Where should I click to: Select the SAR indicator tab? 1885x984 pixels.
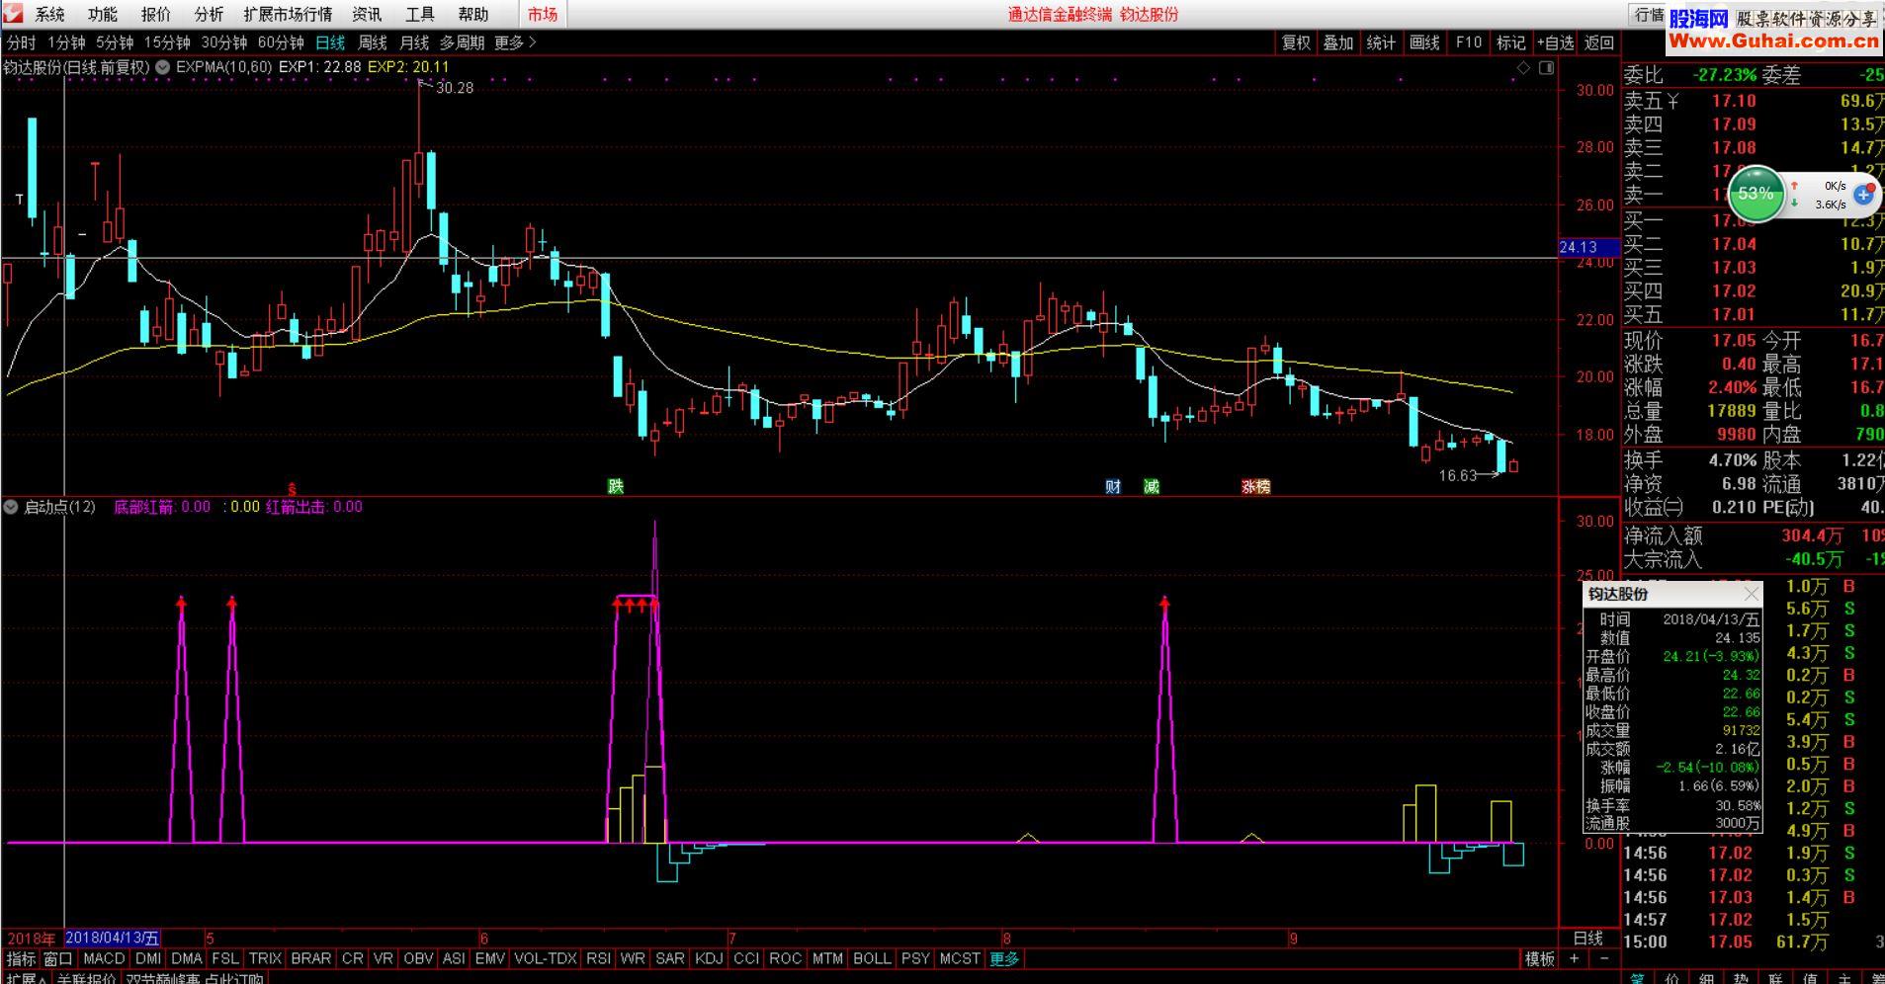tap(669, 958)
